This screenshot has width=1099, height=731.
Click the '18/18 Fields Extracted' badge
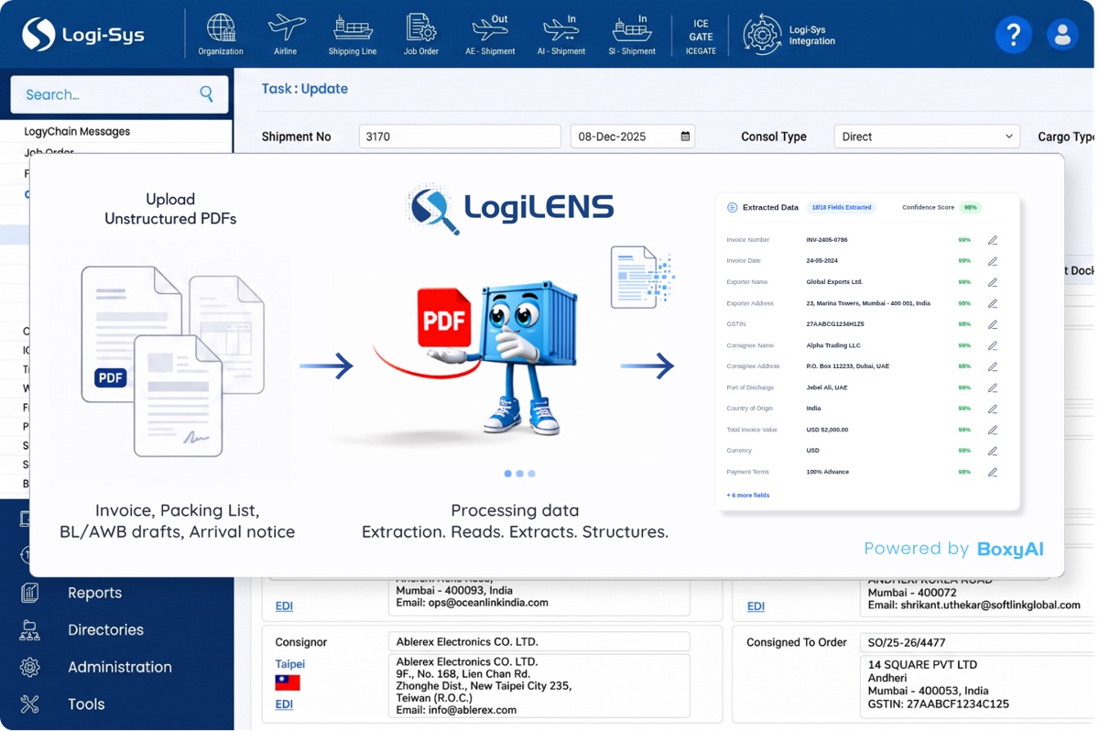(842, 208)
